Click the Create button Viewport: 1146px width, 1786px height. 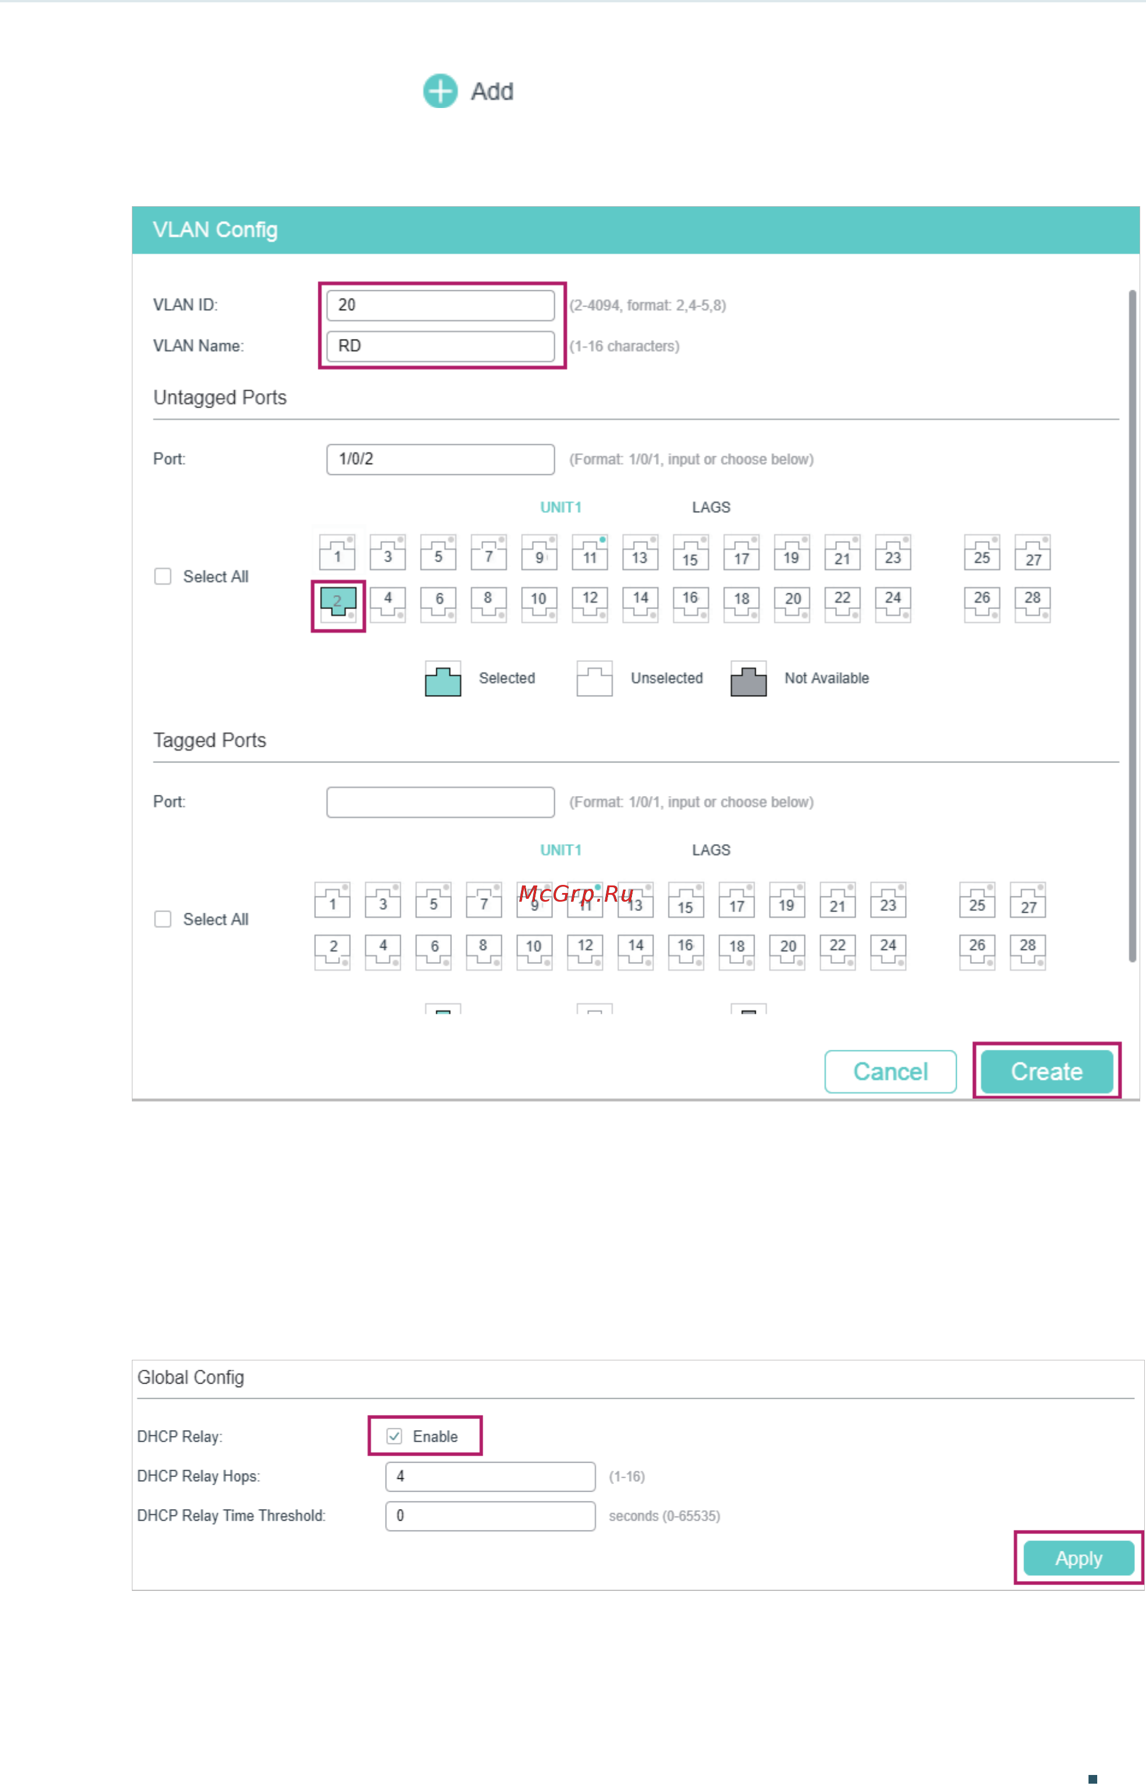[1047, 1072]
